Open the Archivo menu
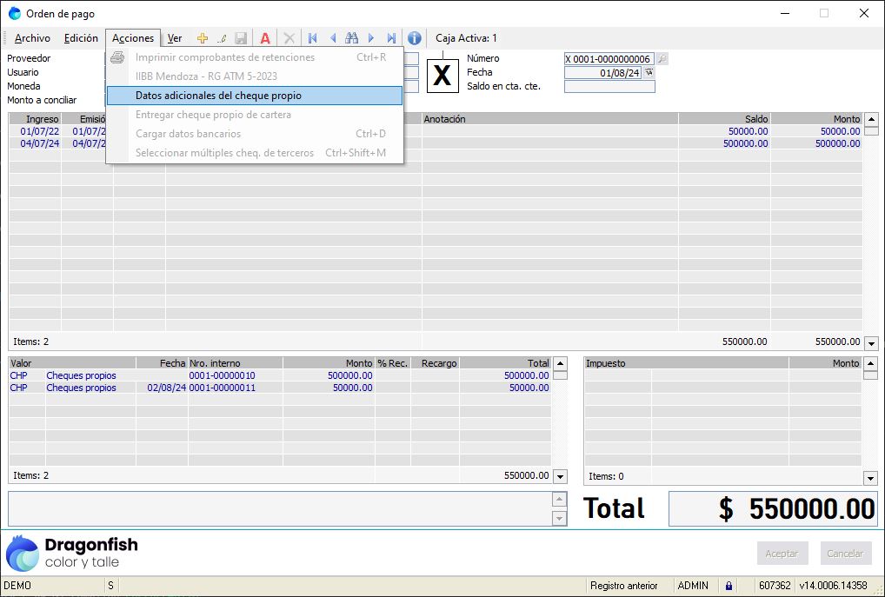Viewport: 885px width, 597px height. 32,38
